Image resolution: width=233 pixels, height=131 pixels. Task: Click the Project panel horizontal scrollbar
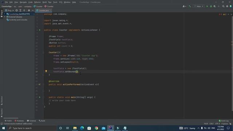(x=11, y=118)
